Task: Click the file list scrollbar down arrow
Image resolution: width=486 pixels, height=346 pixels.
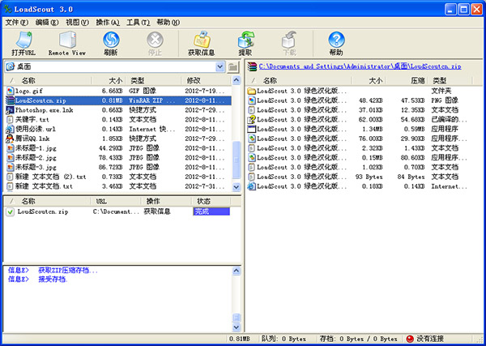Action: (x=237, y=187)
